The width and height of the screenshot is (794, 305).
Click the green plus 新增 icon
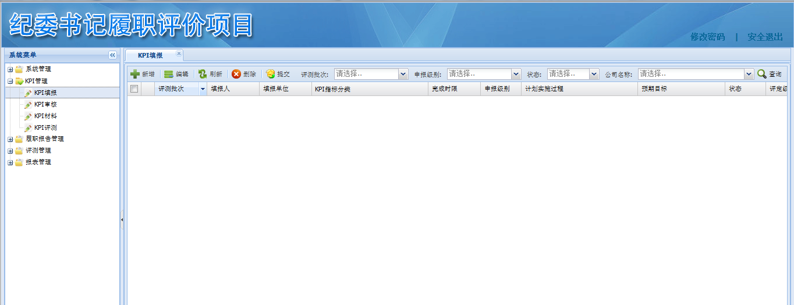pos(135,74)
